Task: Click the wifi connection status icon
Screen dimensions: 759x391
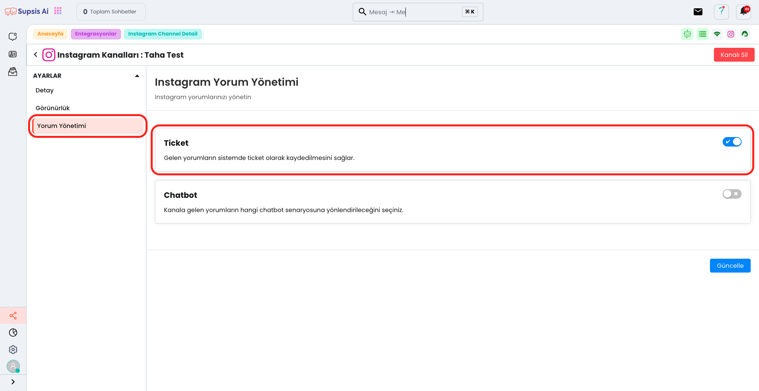Action: pyautogui.click(x=717, y=34)
